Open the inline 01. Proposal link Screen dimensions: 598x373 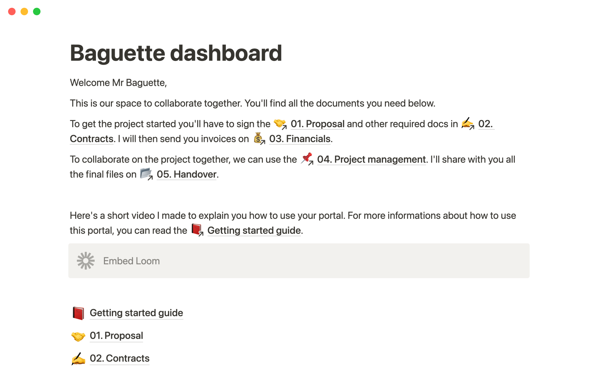click(x=317, y=124)
